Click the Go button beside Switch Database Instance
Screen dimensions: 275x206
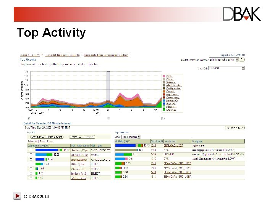click(242, 60)
